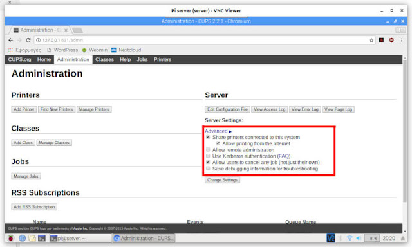The height and width of the screenshot is (247, 412).
Task: Open the WordPress bookmark
Action: point(62,50)
